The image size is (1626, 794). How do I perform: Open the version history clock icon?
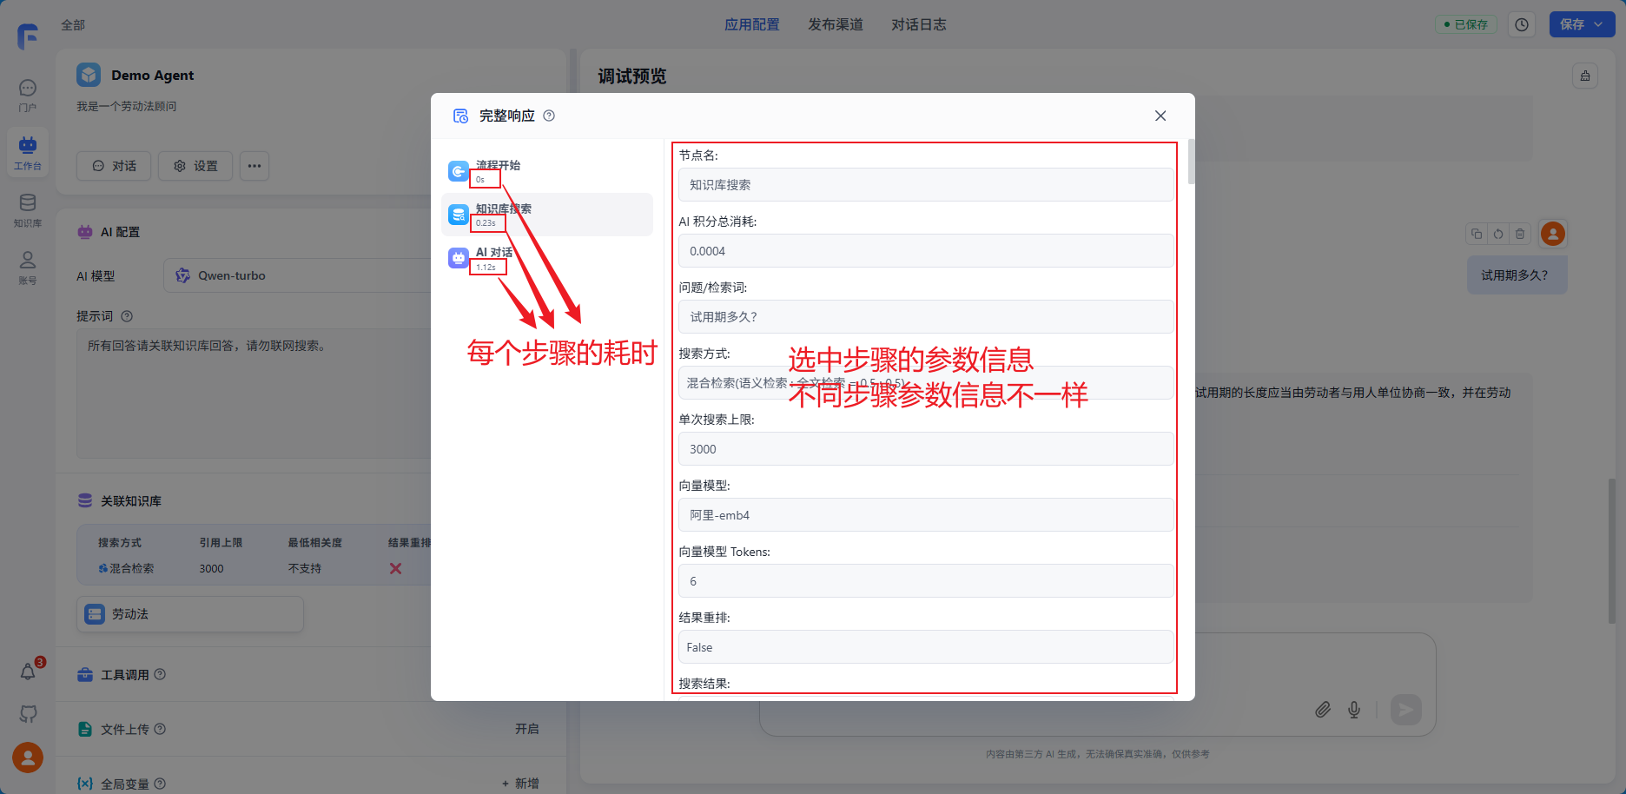(x=1522, y=24)
